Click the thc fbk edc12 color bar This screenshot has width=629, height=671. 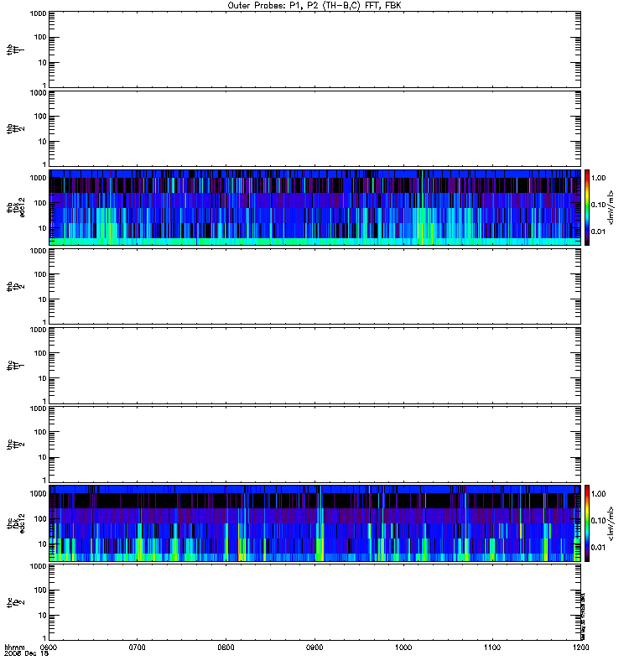[587, 523]
